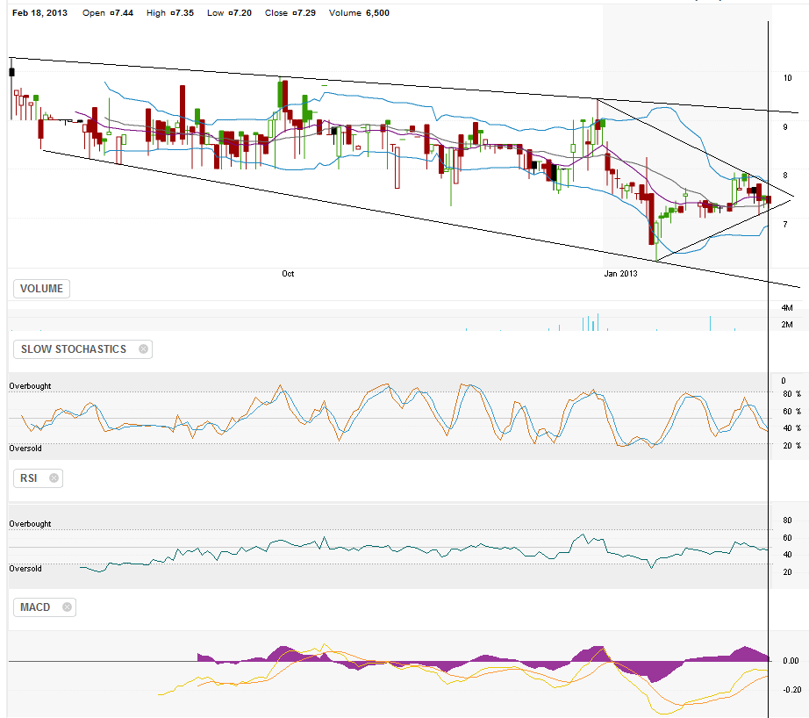Image resolution: width=809 pixels, height=718 pixels.
Task: Click the VOLUME panel label
Action: [x=40, y=288]
